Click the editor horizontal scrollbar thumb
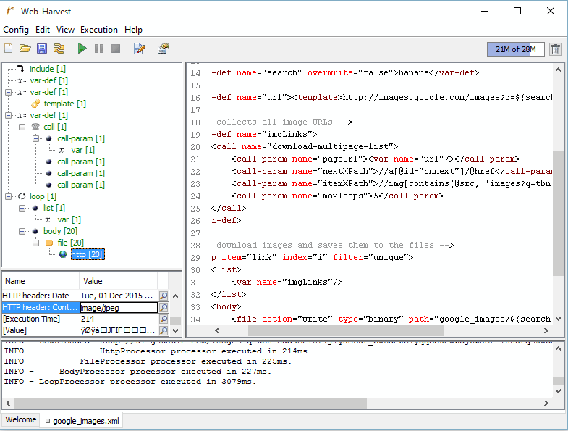This screenshot has width=568, height=431. [346, 331]
